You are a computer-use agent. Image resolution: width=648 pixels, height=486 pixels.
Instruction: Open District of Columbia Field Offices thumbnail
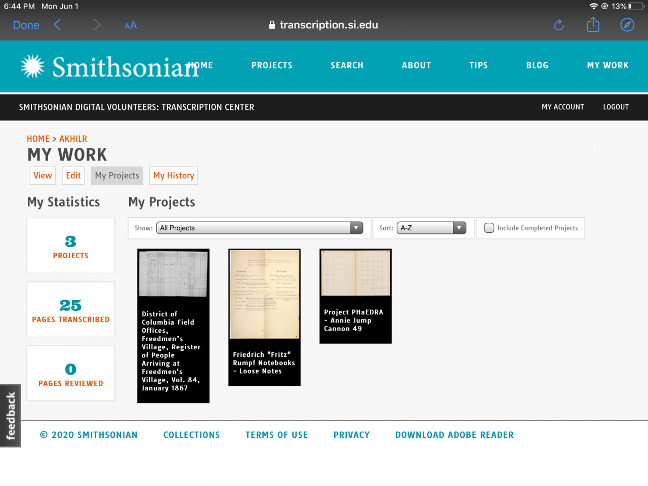coord(173,273)
